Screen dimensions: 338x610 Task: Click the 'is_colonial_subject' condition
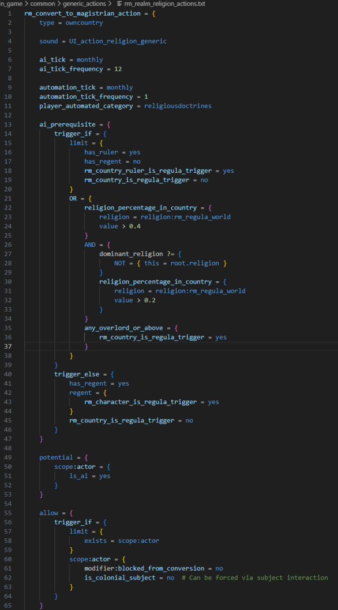[120, 578]
